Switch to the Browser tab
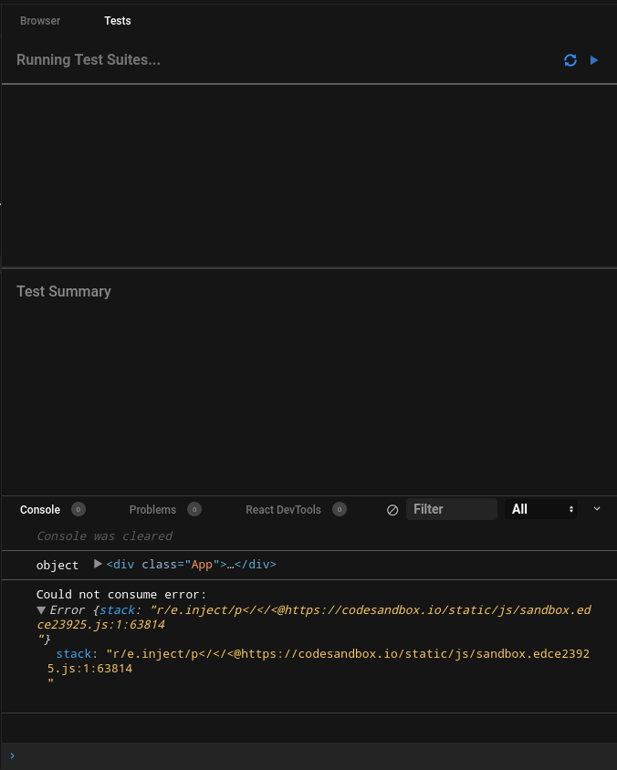Image resolution: width=617 pixels, height=770 pixels. (x=40, y=20)
